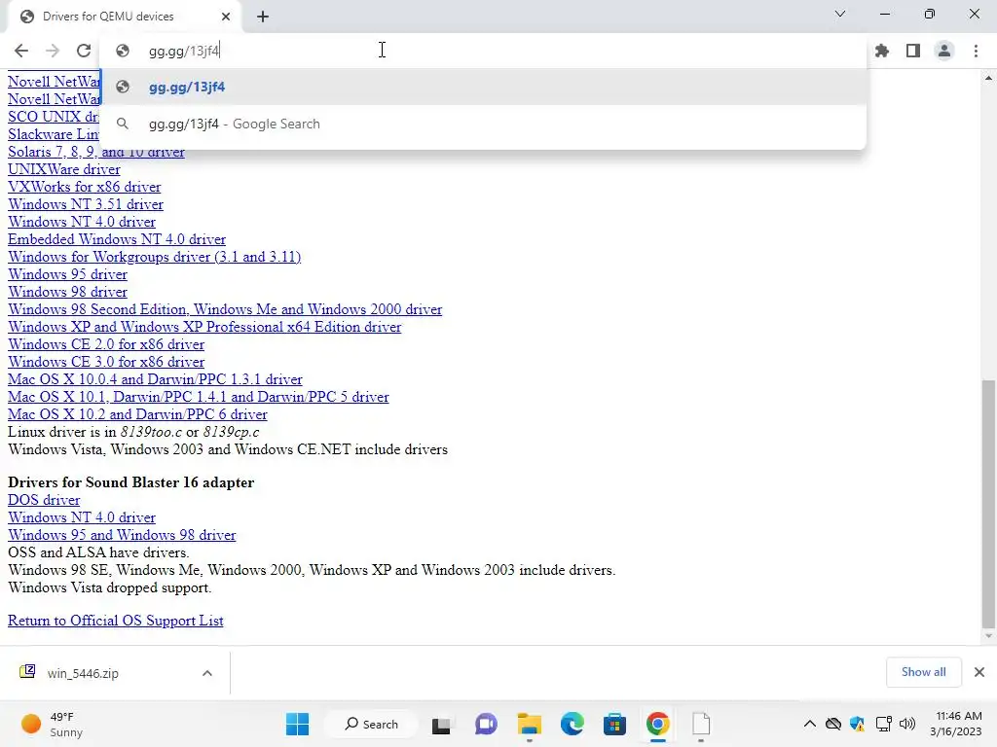Open a new tab with plus button
Image resolution: width=997 pixels, height=747 pixels.
pos(263,18)
